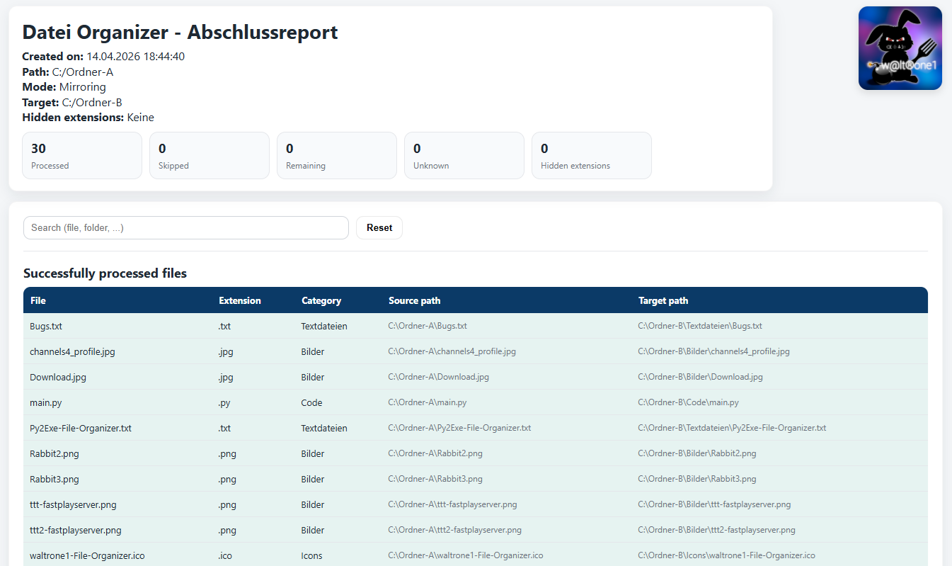Screen dimensions: 952x566
Task: Click the Source path column header
Action: point(414,300)
